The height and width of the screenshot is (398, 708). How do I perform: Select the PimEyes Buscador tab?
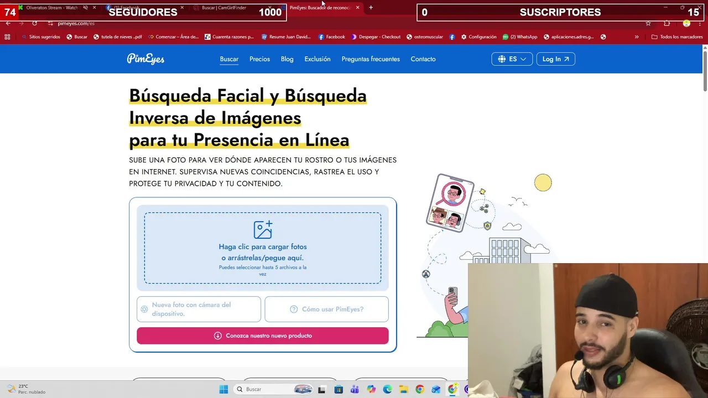[x=322, y=7]
